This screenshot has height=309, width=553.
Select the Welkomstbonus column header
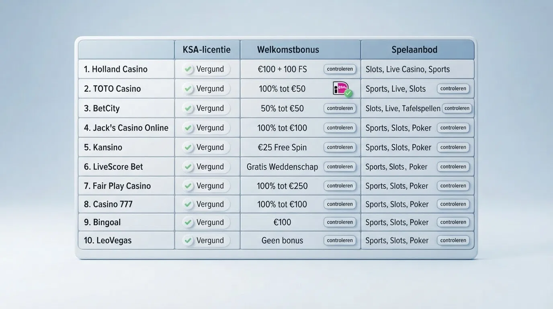(300, 49)
